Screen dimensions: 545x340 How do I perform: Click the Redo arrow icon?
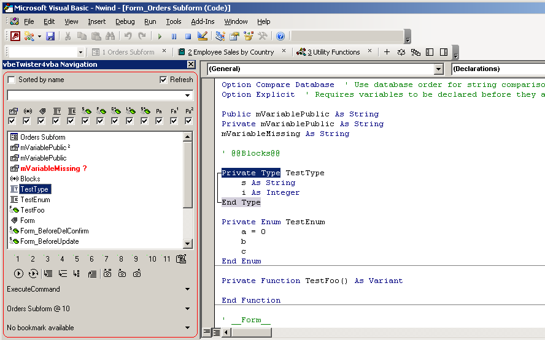pyautogui.click(x=142, y=36)
